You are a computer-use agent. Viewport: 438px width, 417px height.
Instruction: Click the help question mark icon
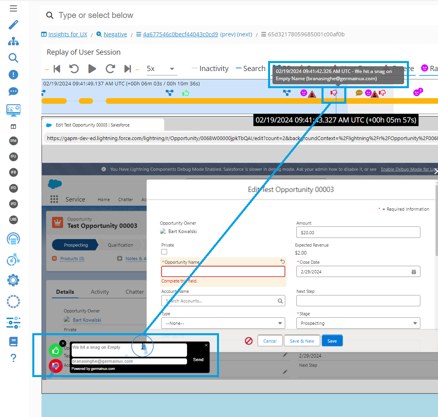click(x=13, y=358)
